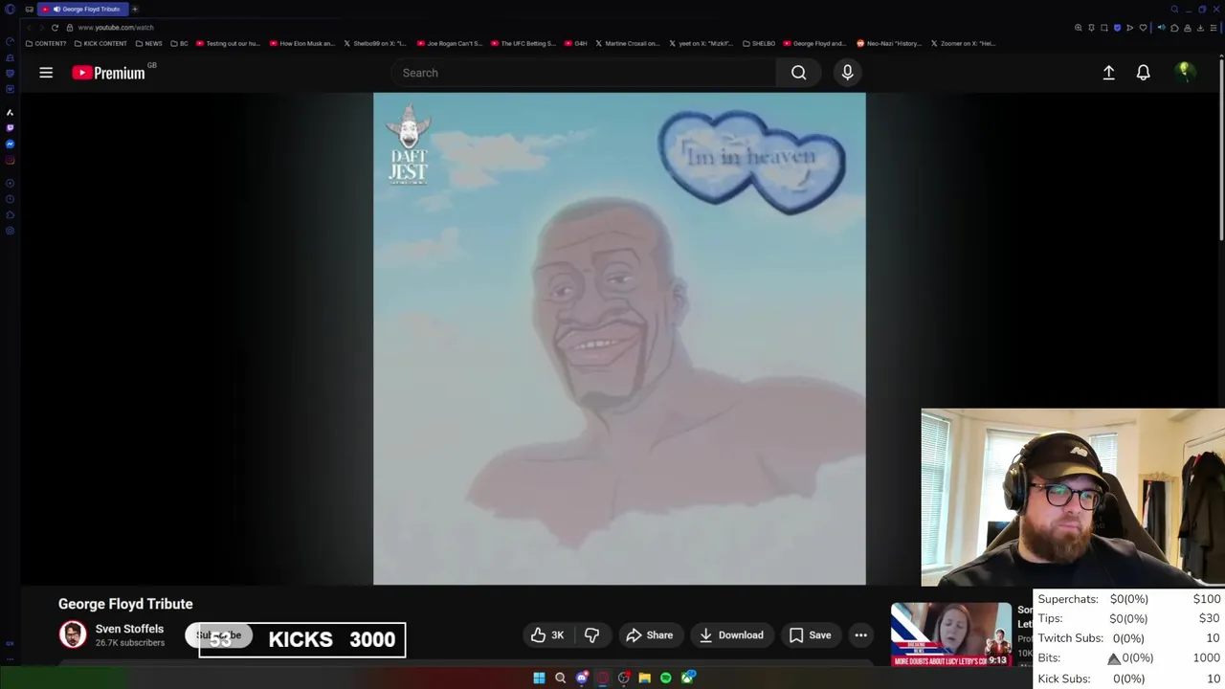This screenshot has width=1225, height=689.
Task: Open 'How Elon Musk an...' bookmark
Action: [x=302, y=43]
